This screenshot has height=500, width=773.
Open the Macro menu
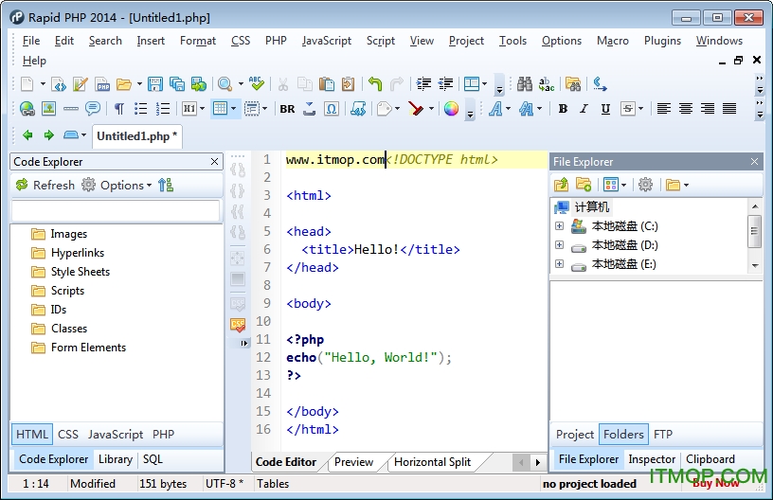coord(613,41)
